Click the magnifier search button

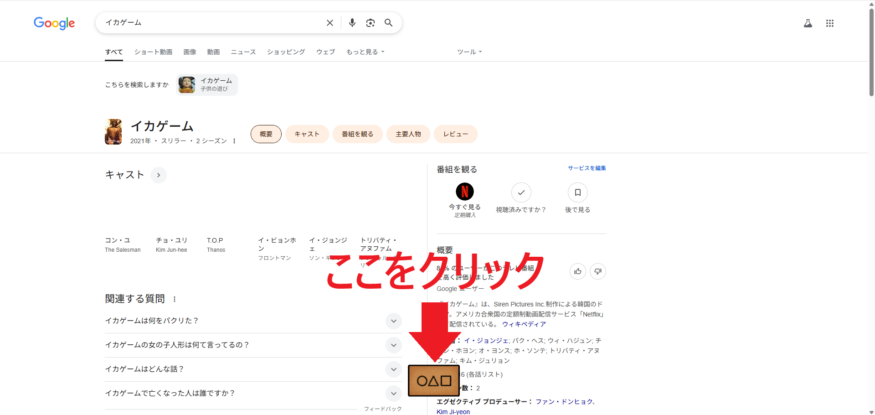pyautogui.click(x=389, y=23)
